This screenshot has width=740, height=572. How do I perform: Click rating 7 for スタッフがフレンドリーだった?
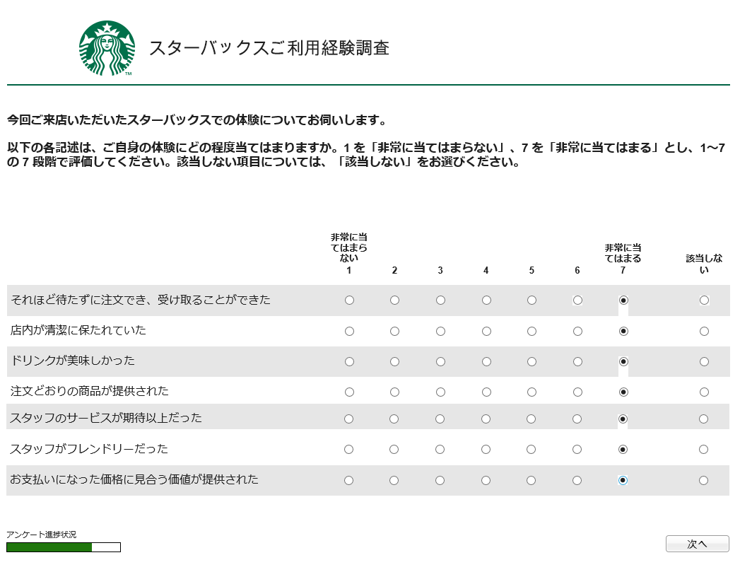point(623,449)
